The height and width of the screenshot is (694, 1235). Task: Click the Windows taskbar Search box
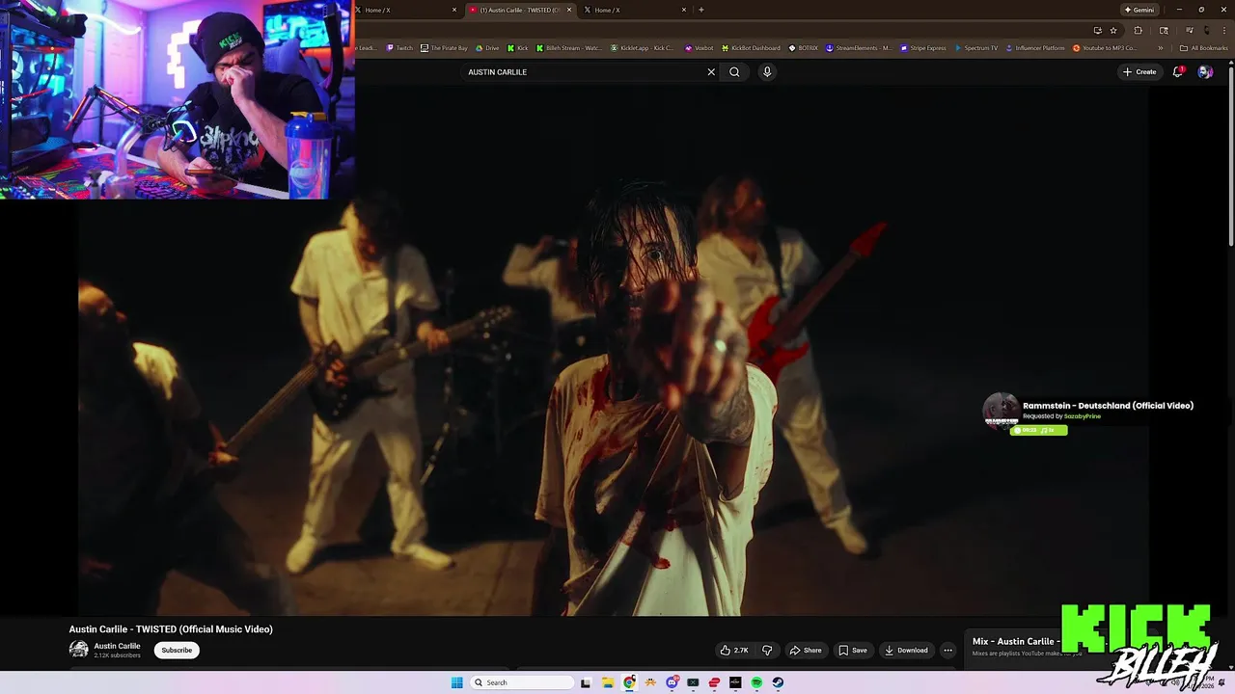(522, 682)
